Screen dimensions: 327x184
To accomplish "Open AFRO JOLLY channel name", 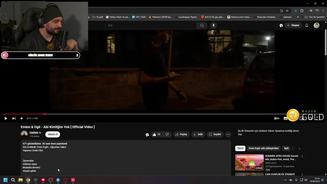I will click(271, 163).
